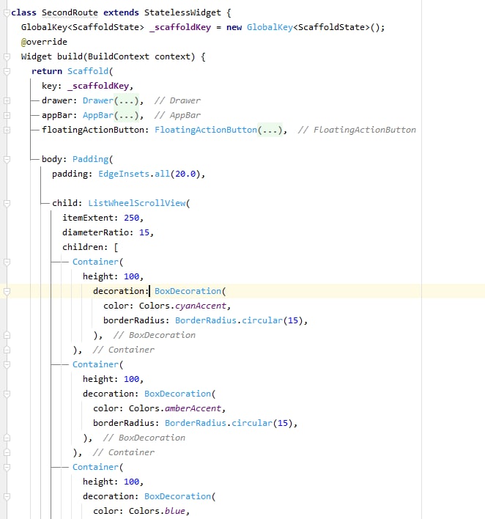Screen dimensions: 485x519
Task: Collapse the child ListWheelScrollView block
Action: point(7,204)
